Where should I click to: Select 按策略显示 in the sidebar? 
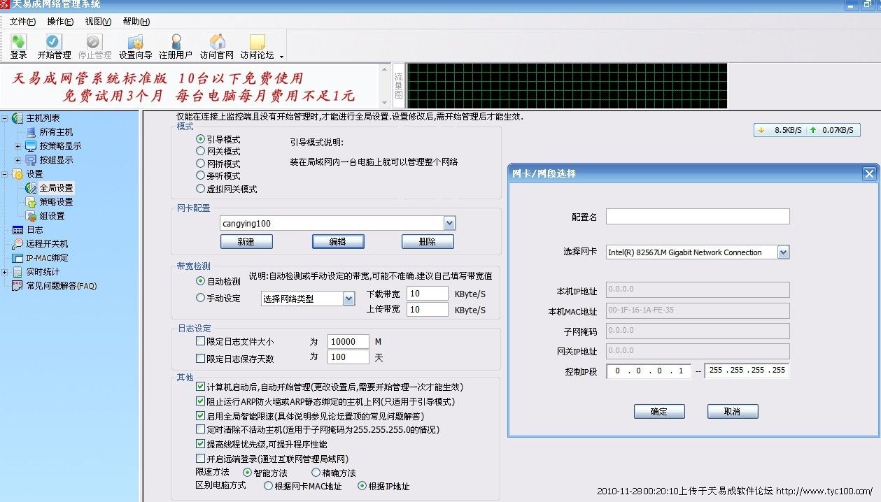[x=60, y=146]
